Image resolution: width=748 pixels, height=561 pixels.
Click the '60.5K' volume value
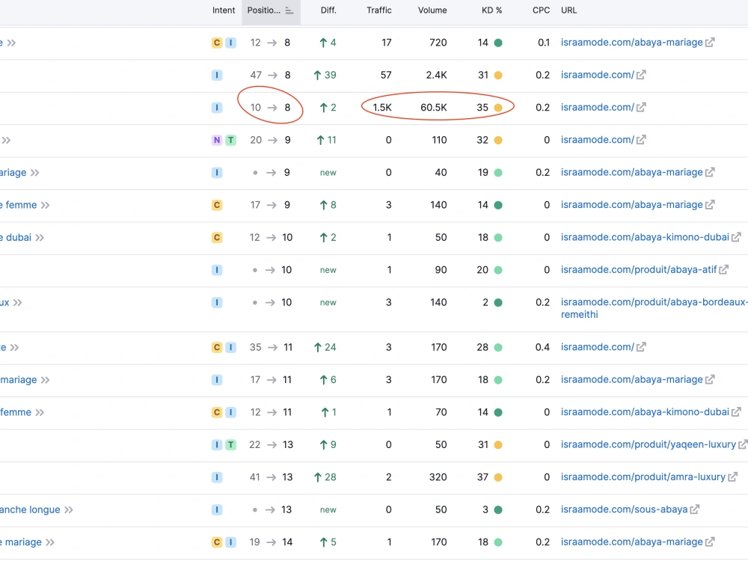(x=434, y=108)
